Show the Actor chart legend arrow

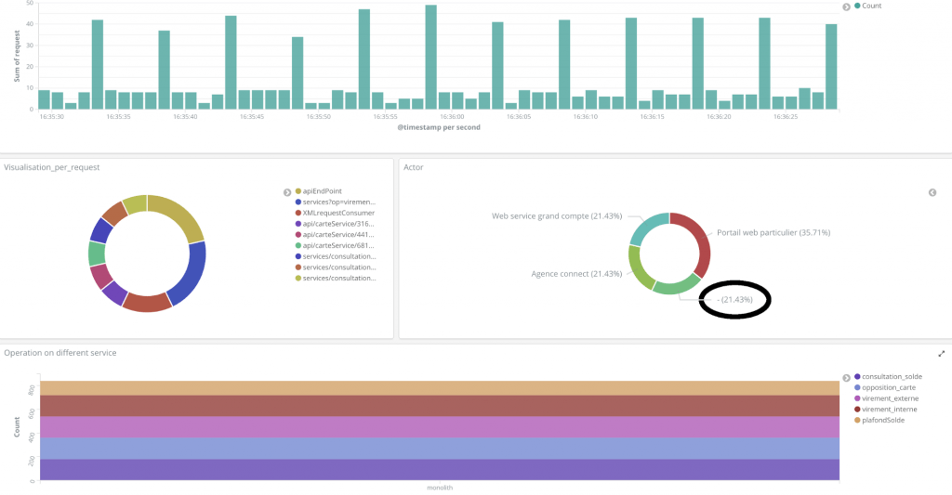point(932,192)
